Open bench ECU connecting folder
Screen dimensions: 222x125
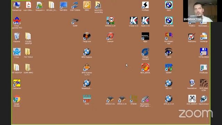click(x=99, y=5)
